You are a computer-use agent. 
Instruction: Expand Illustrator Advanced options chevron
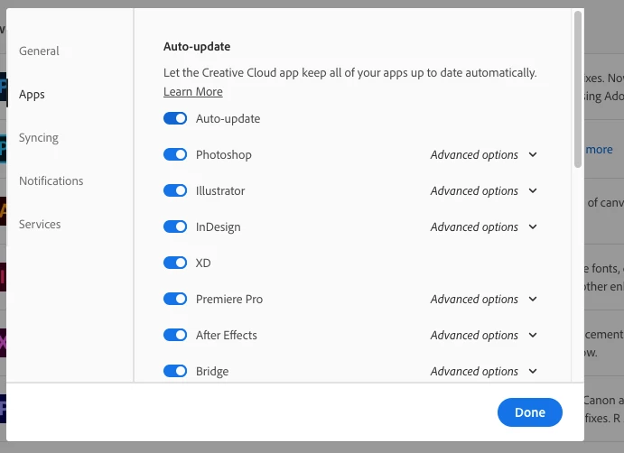[x=533, y=190]
